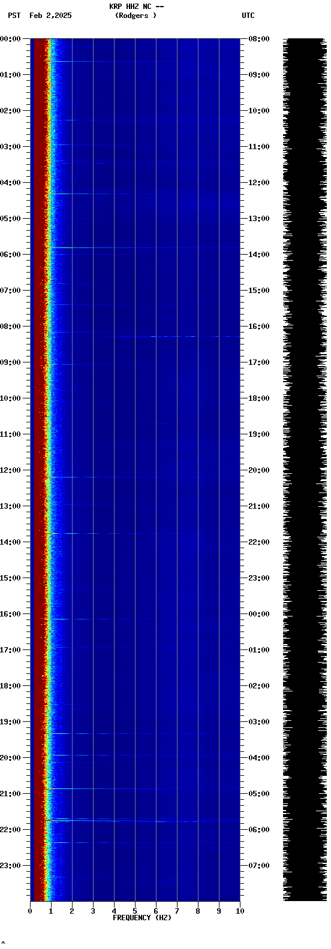This screenshot has width=331, height=949.
Task: Click the 22:00 label on the UTC axis
Action: (259, 542)
